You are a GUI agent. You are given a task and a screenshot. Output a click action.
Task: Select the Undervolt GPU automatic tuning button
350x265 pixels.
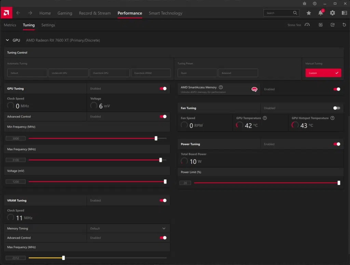click(x=68, y=73)
